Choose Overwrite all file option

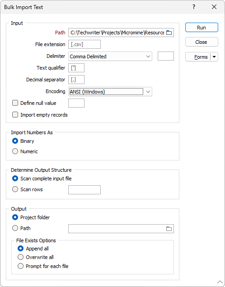tap(20, 257)
